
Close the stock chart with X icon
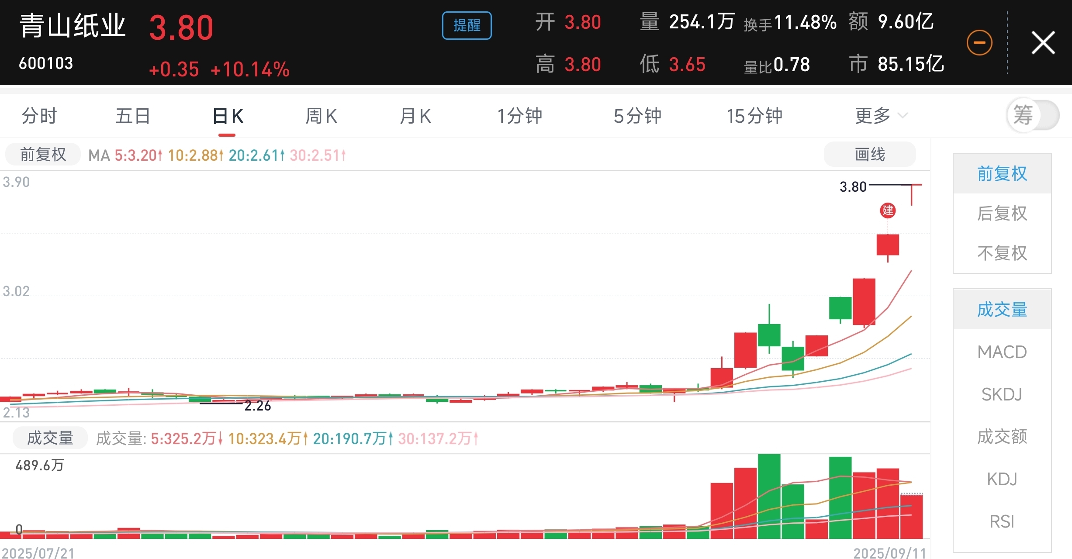click(x=1043, y=42)
